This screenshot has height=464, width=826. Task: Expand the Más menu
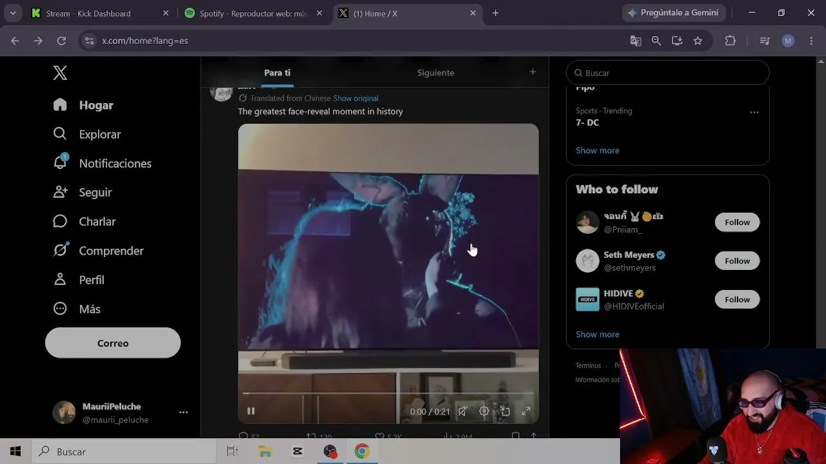[x=77, y=309]
